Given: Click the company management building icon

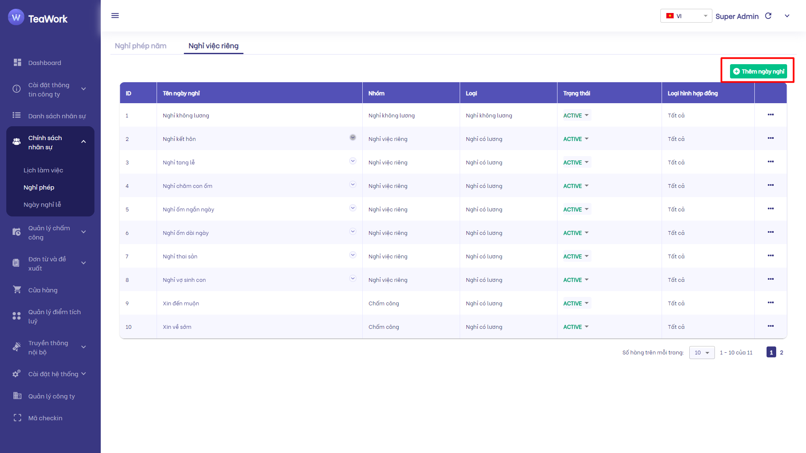Looking at the screenshot, I should 17,396.
